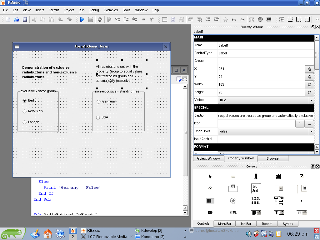
Task: Click the blue Run play button in toolbar
Action: click(82, 19)
